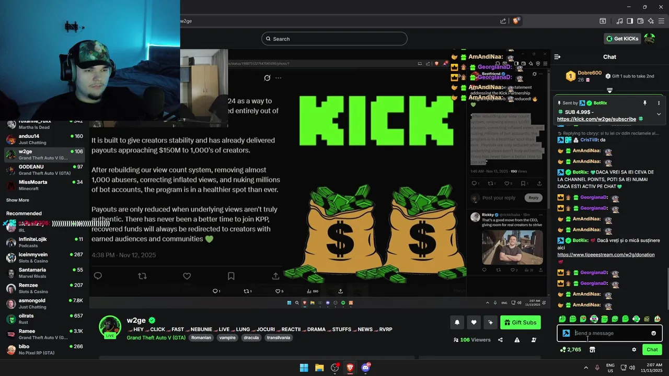Click the Gift Subs button

(521, 322)
